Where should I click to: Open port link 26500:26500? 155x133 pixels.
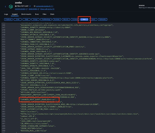coord(20,9)
